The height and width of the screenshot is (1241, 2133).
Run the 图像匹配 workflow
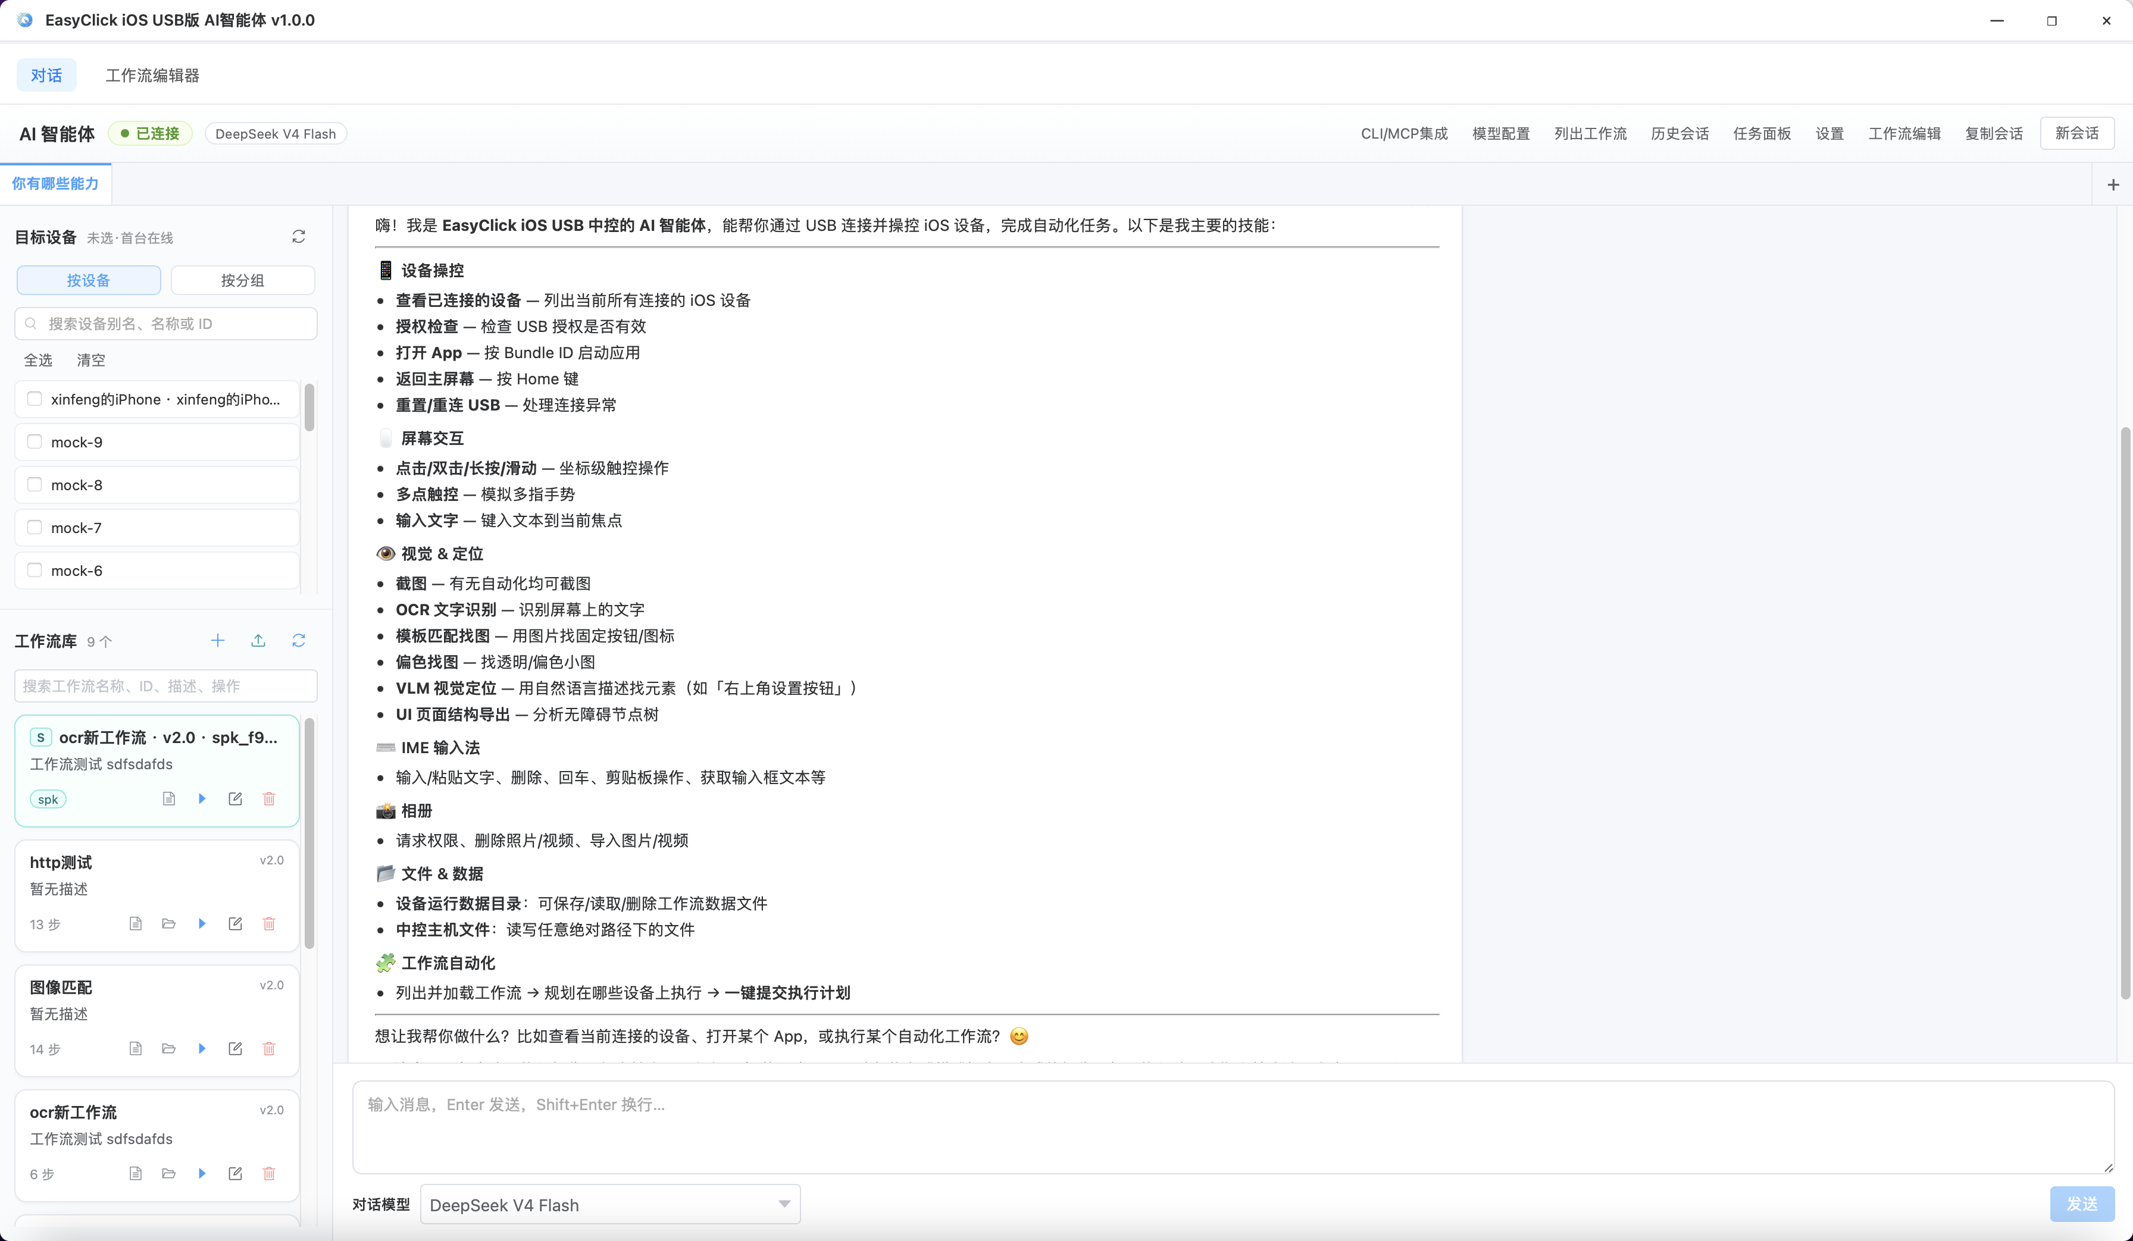point(201,1049)
